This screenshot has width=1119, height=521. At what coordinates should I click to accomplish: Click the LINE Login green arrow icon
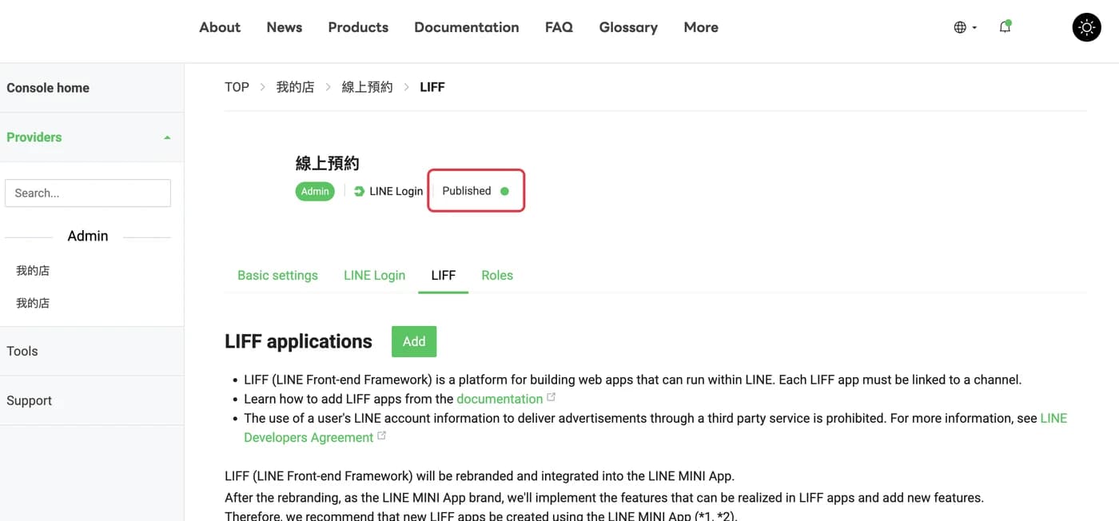point(360,191)
